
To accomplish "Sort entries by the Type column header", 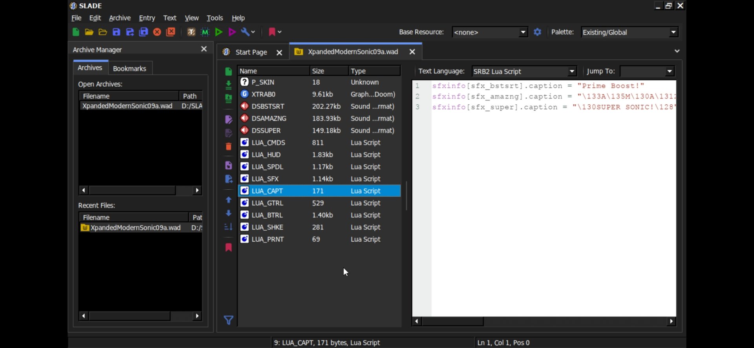I will 374,71.
